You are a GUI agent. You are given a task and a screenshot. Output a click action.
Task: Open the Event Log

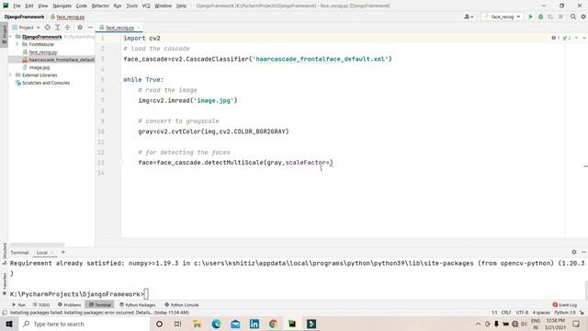coord(565,304)
